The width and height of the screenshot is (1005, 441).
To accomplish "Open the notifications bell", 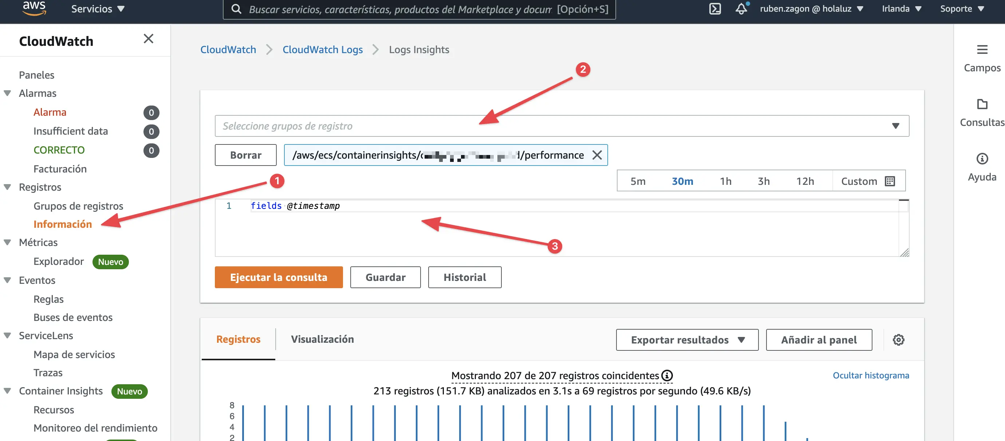I will pos(741,9).
